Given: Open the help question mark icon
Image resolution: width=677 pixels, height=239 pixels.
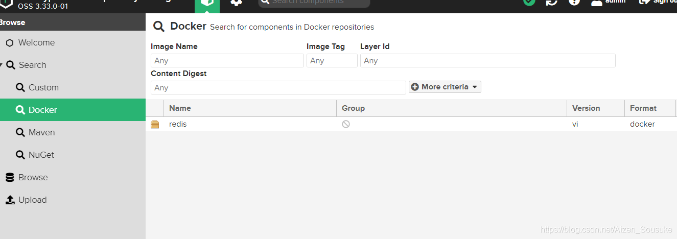Looking at the screenshot, I should [574, 2].
